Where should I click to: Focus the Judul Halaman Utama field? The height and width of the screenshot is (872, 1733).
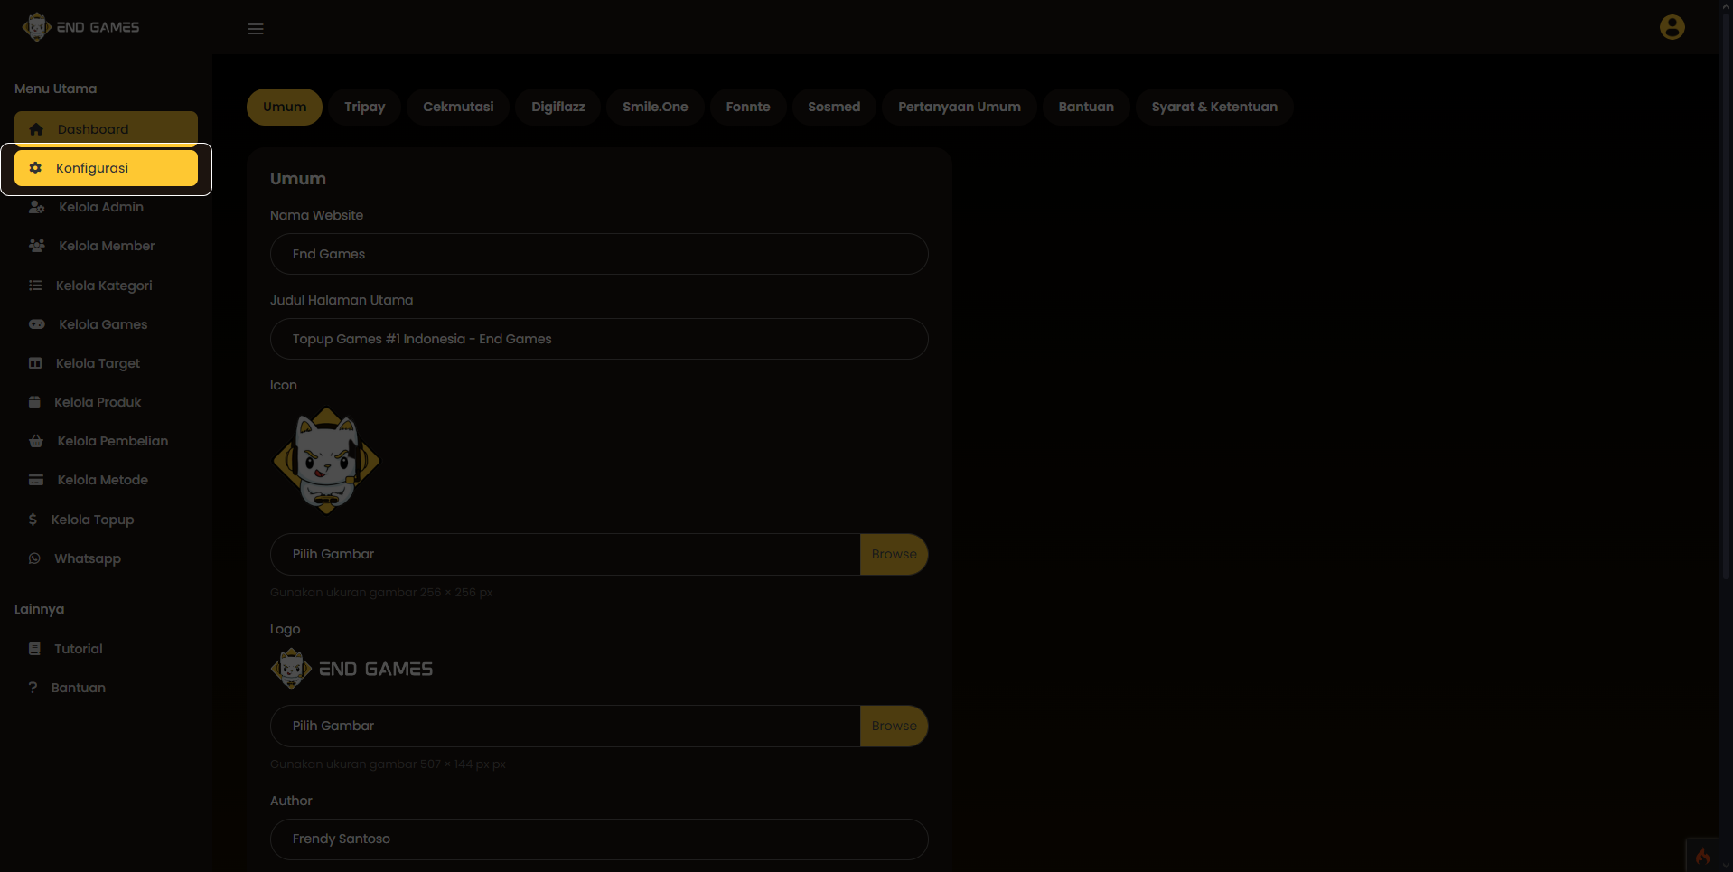click(599, 339)
